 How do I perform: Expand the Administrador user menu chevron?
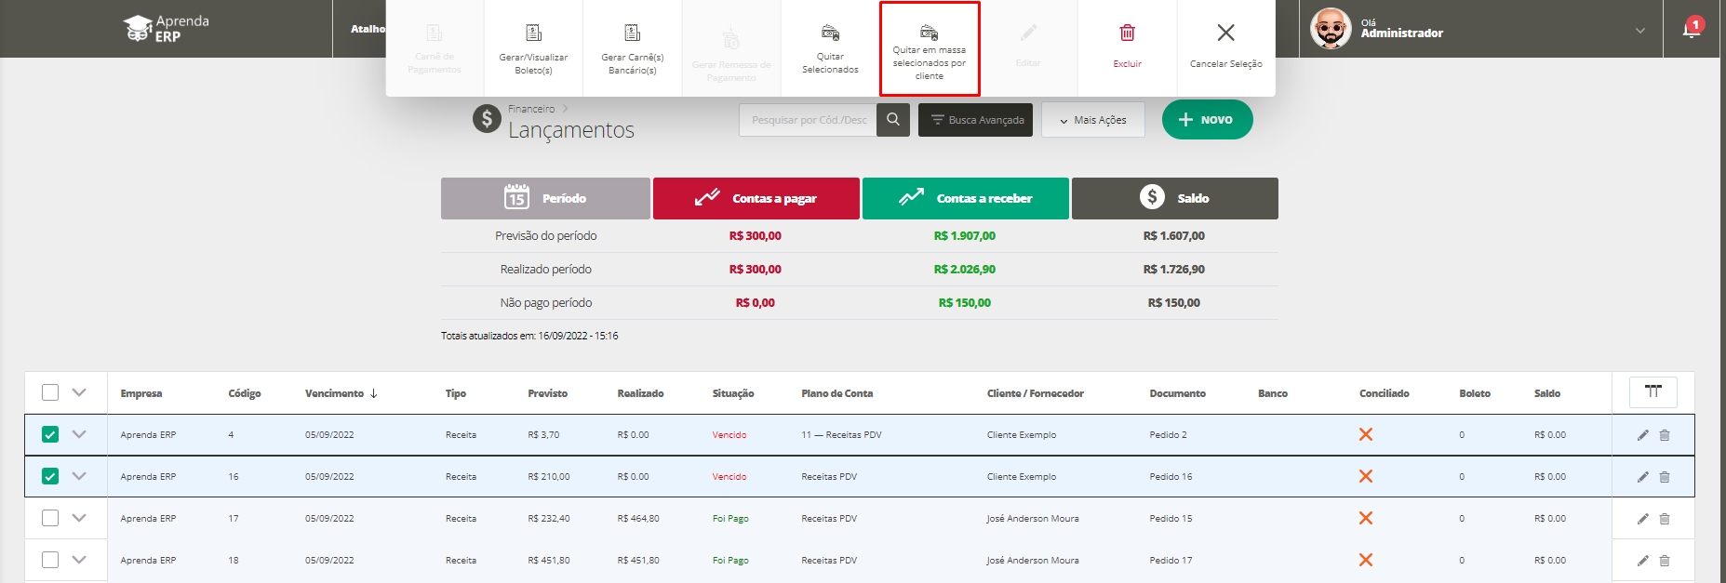point(1639,31)
